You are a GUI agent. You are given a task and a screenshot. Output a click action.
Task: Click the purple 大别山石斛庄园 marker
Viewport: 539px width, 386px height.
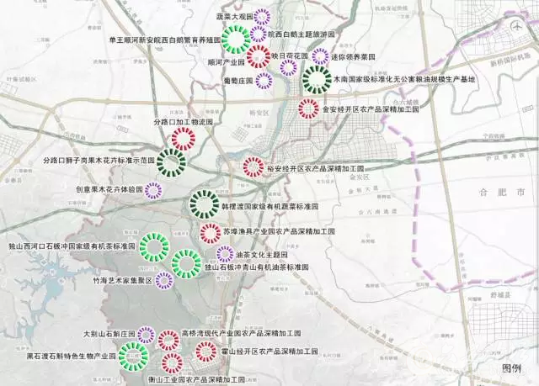tap(145, 335)
